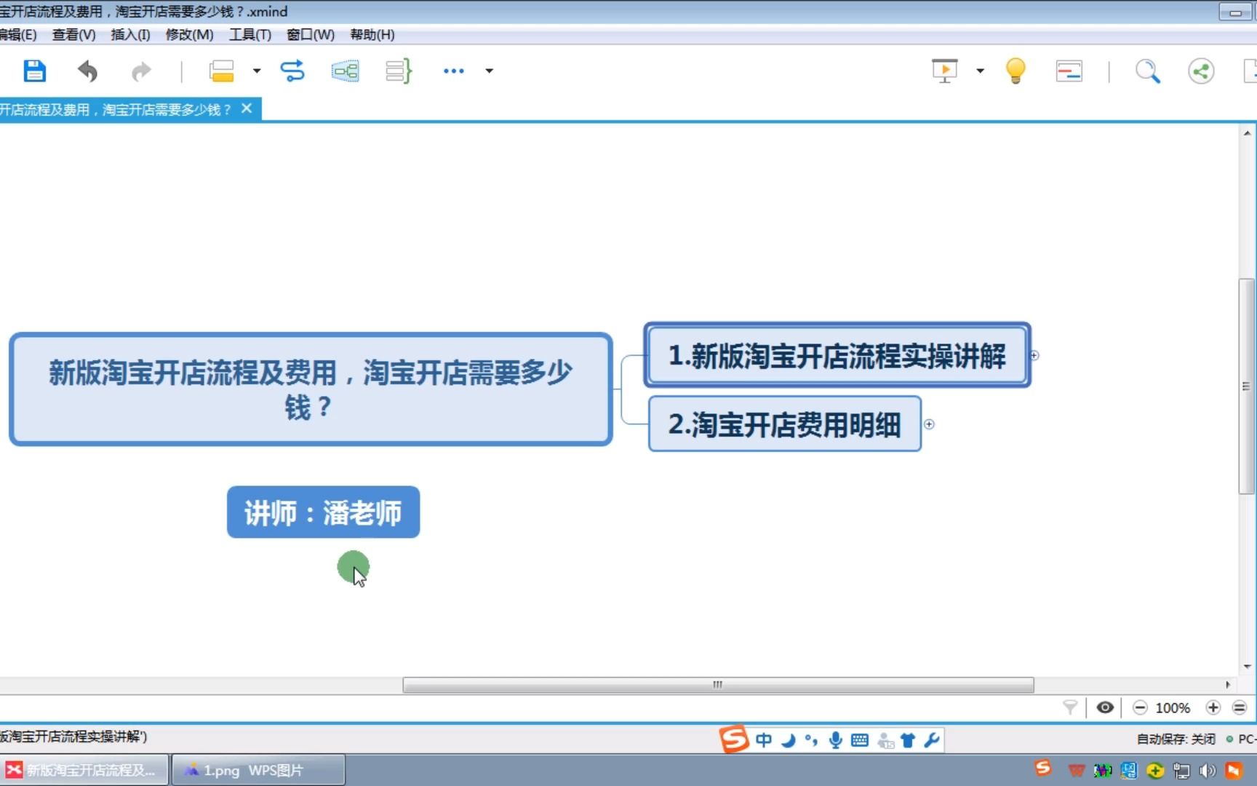Click the horizontal scrollbar right arrow

point(1228,685)
